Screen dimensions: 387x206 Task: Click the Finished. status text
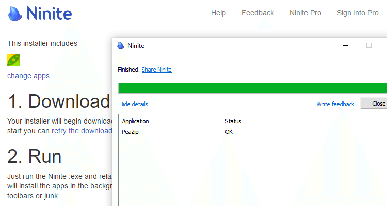pyautogui.click(x=128, y=70)
